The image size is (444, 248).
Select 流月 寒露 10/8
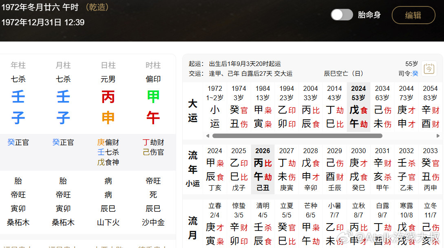(x=406, y=224)
